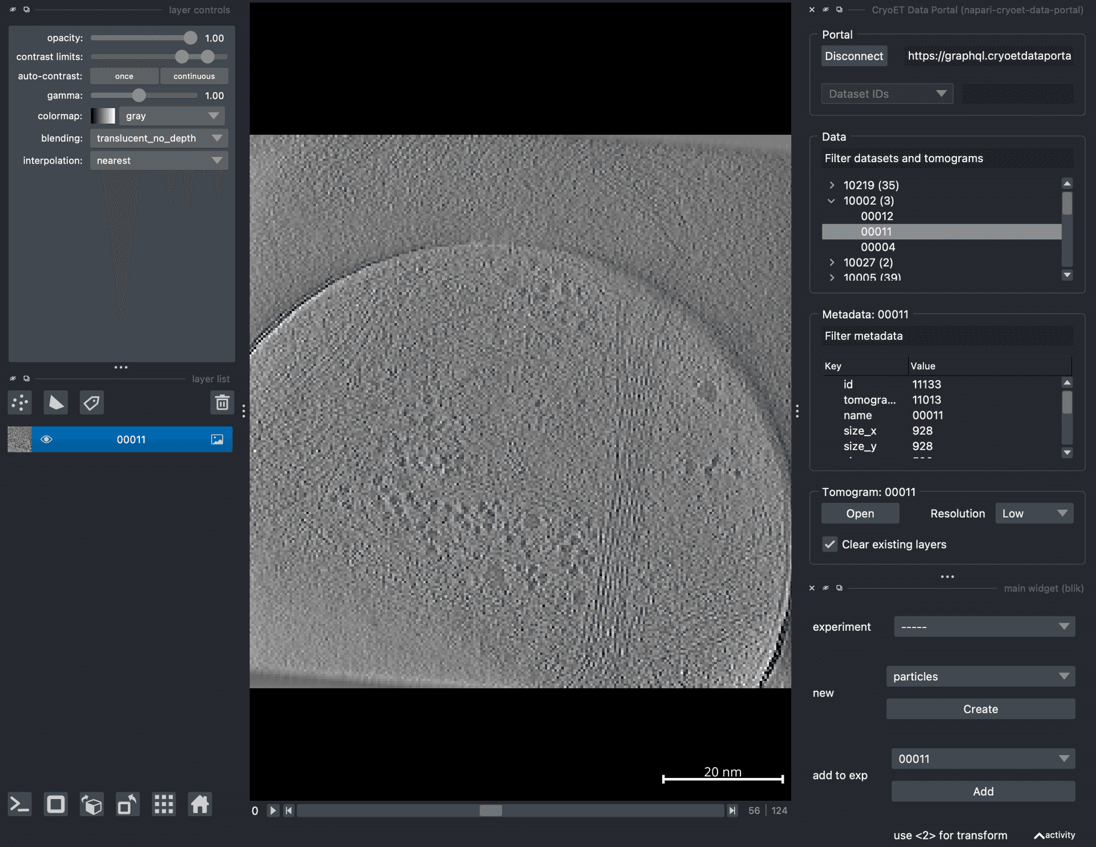The height and width of the screenshot is (847, 1096).
Task: Collapse dataset 10002 tree node
Action: [x=832, y=200]
